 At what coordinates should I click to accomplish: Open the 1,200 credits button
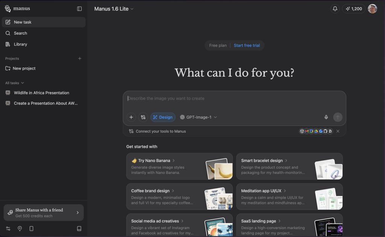pyautogui.click(x=353, y=9)
